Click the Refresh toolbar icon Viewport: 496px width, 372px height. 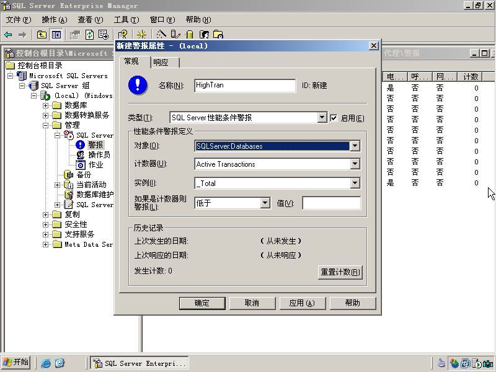(89, 35)
